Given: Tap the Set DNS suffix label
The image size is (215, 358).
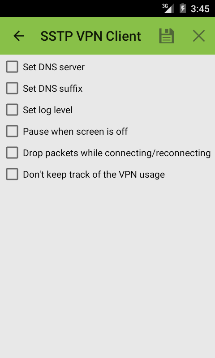Looking at the screenshot, I should click(53, 88).
